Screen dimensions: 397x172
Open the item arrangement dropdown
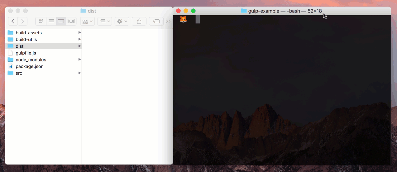88,21
